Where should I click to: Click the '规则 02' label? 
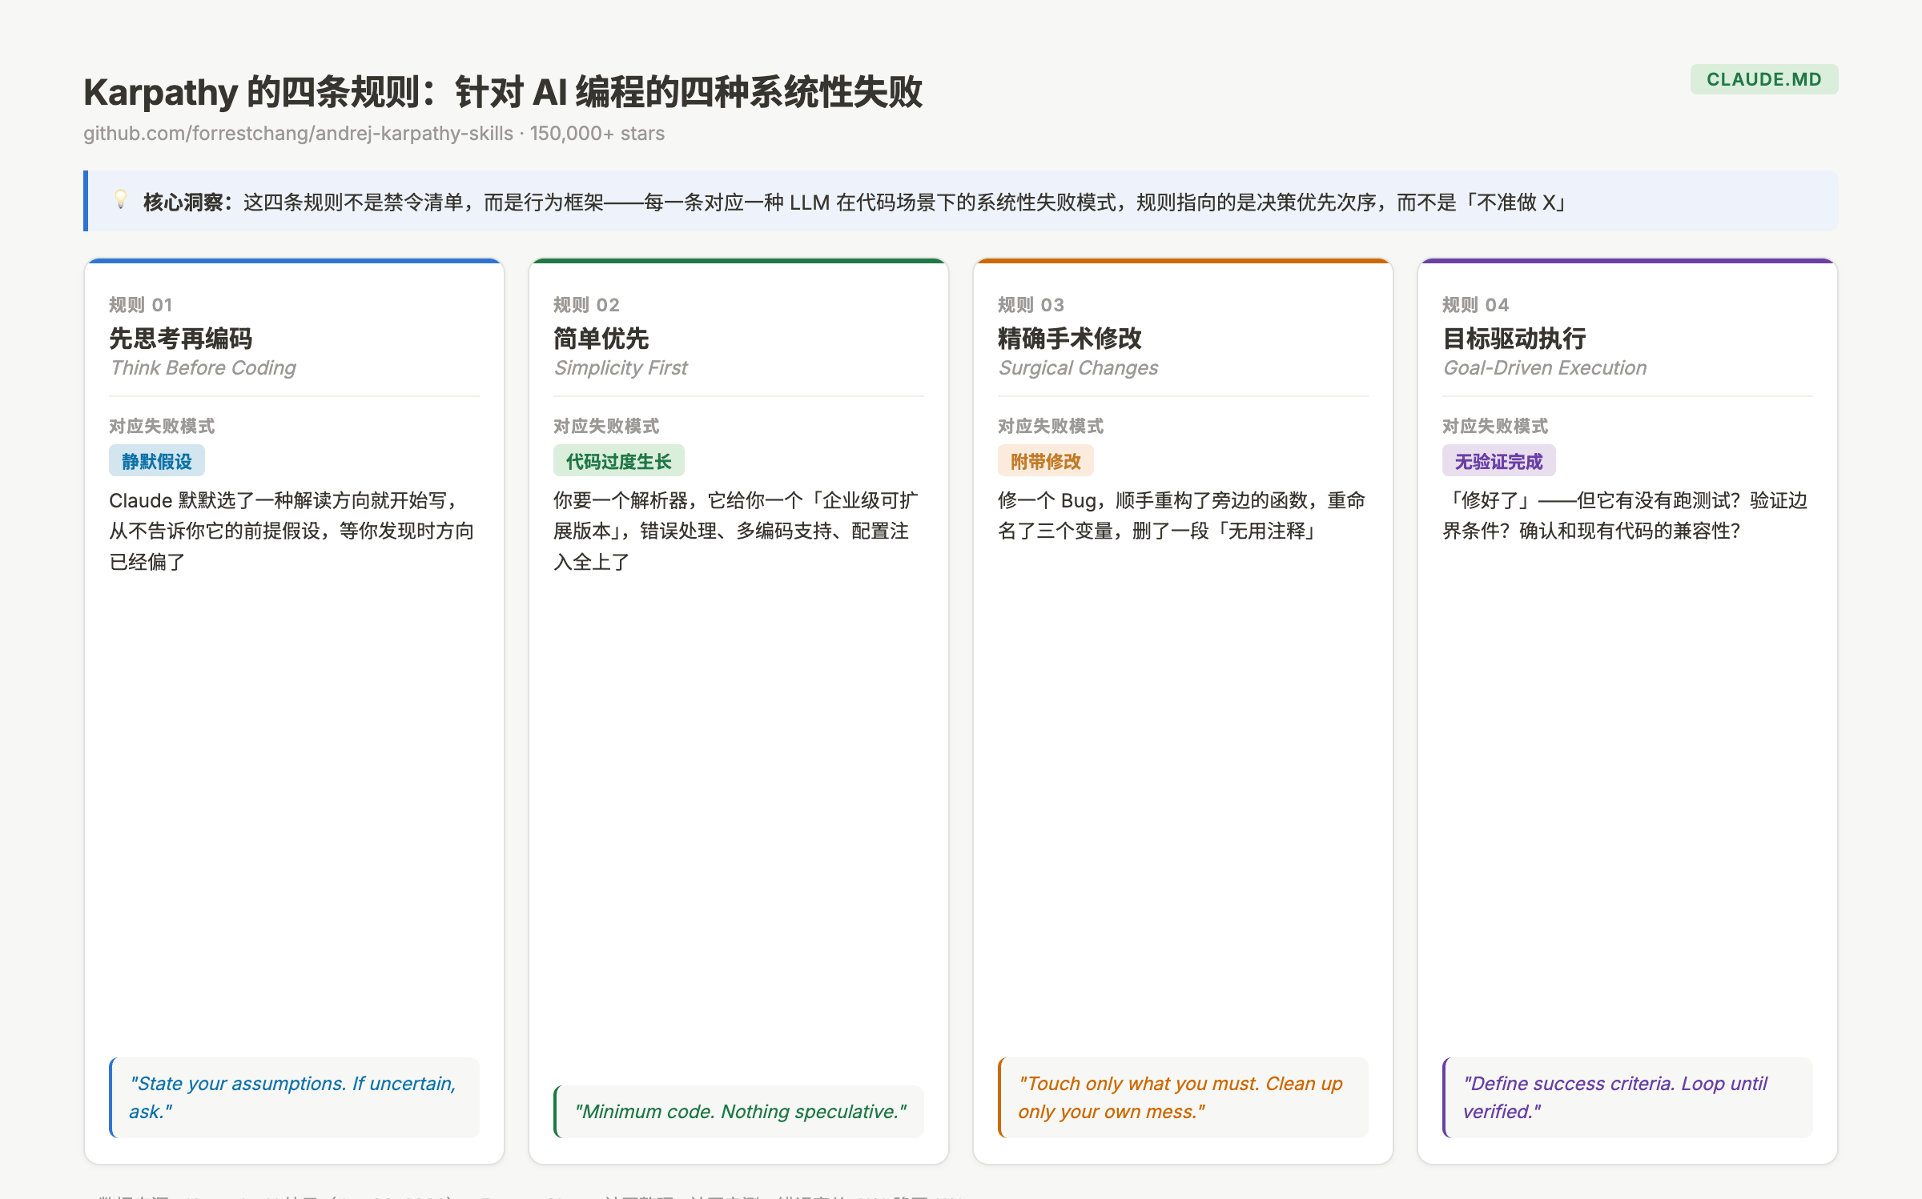click(586, 305)
